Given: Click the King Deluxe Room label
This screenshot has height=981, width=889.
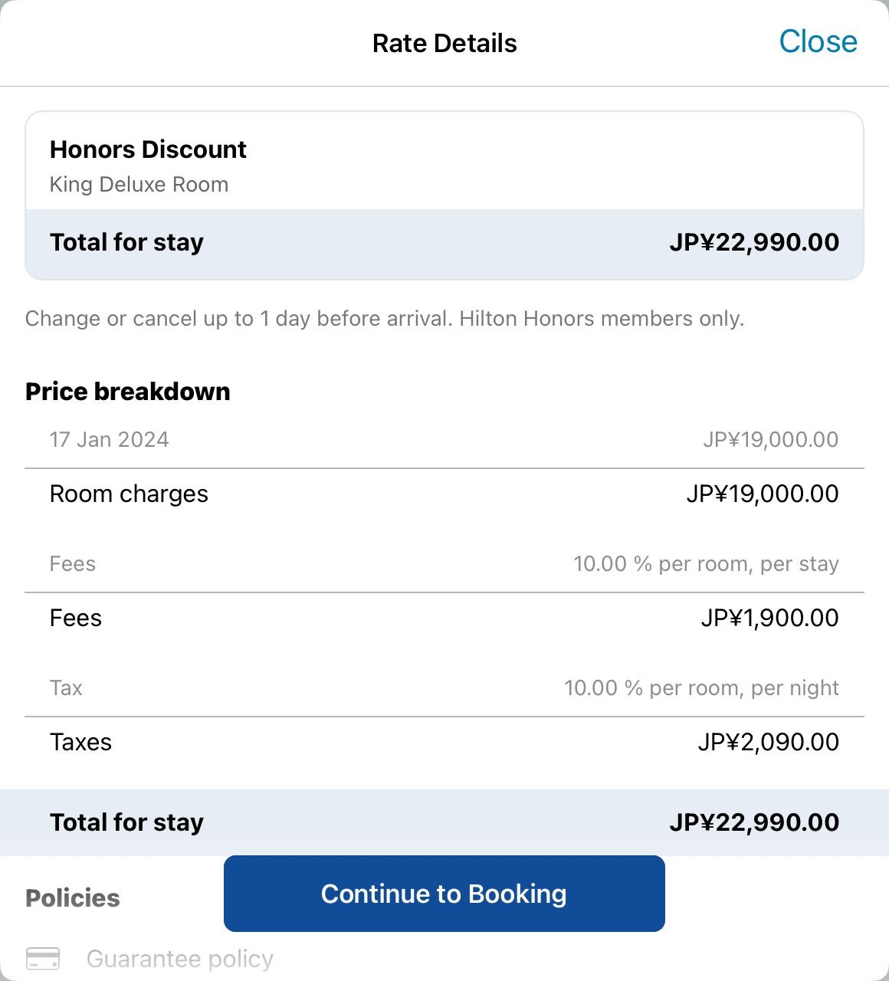Looking at the screenshot, I should (x=139, y=185).
